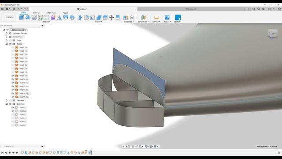Image resolution: width=282 pixels, height=159 pixels.
Task: Select the Combine tool in Modify
Action: pyautogui.click(x=99, y=18)
